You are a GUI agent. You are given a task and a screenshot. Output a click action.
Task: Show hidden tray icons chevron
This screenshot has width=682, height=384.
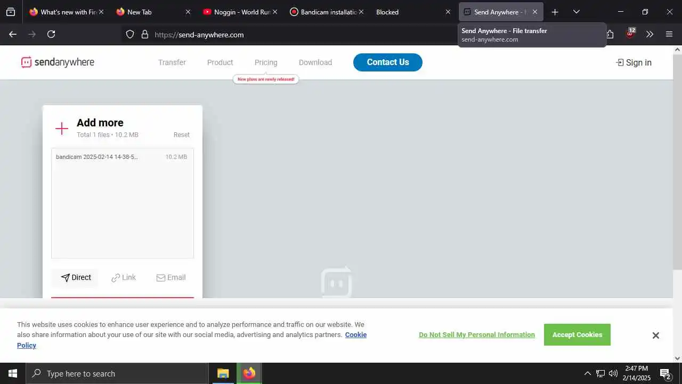click(x=588, y=373)
